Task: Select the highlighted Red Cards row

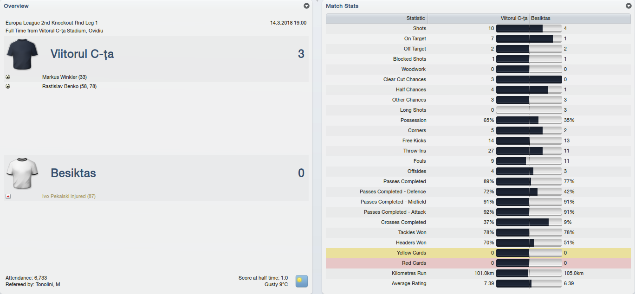Action: point(478,263)
